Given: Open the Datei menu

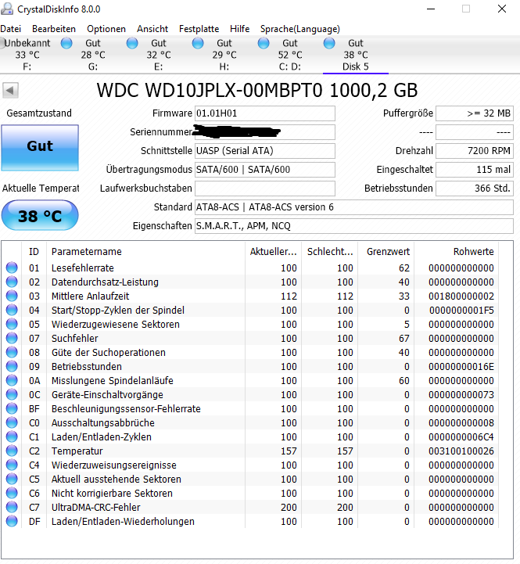Looking at the screenshot, I should [x=11, y=29].
